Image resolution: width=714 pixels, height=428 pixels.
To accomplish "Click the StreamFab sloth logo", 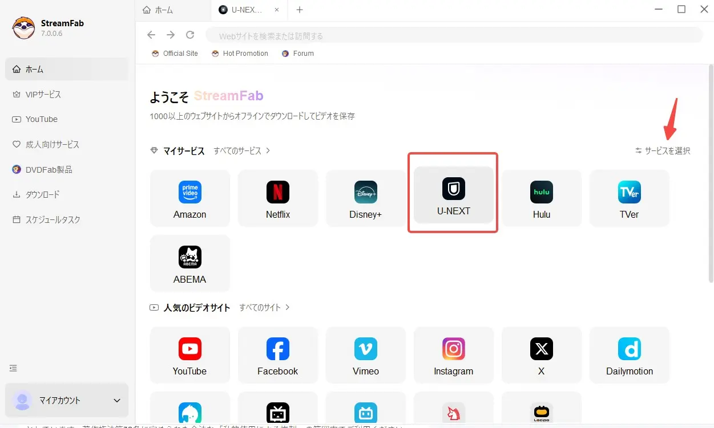I will pyautogui.click(x=23, y=27).
